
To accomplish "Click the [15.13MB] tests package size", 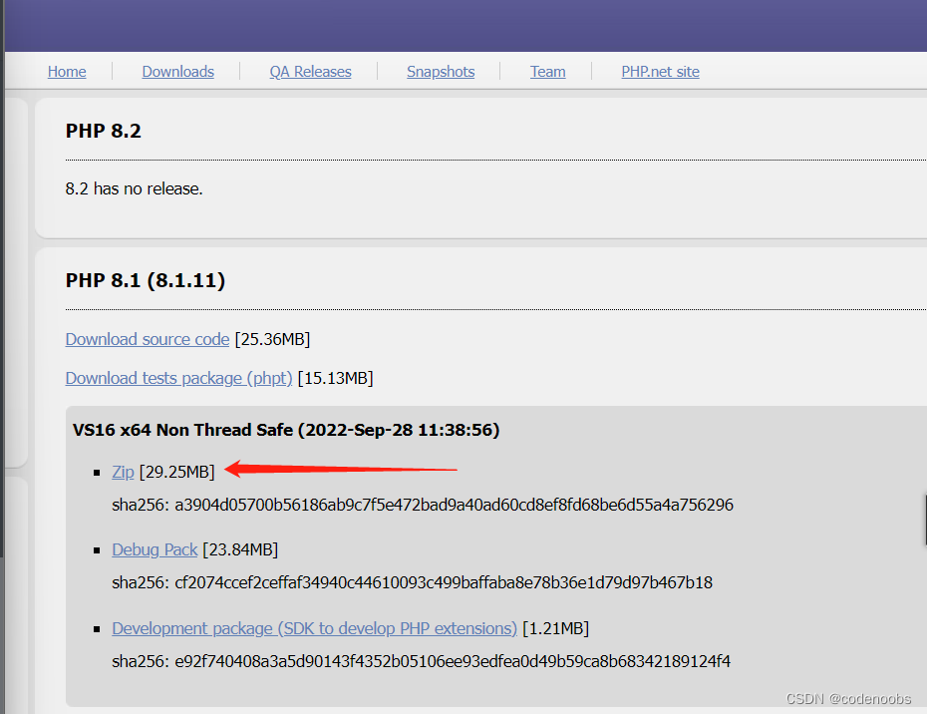I will [x=336, y=378].
